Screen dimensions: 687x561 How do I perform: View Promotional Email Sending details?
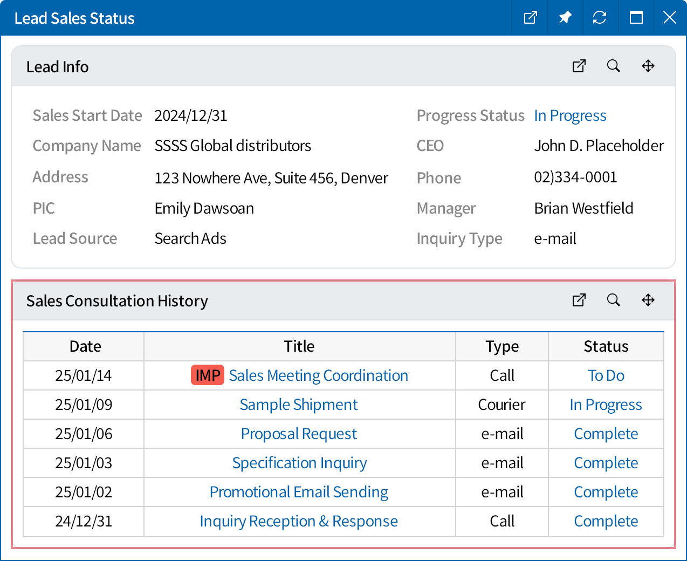pos(299,492)
